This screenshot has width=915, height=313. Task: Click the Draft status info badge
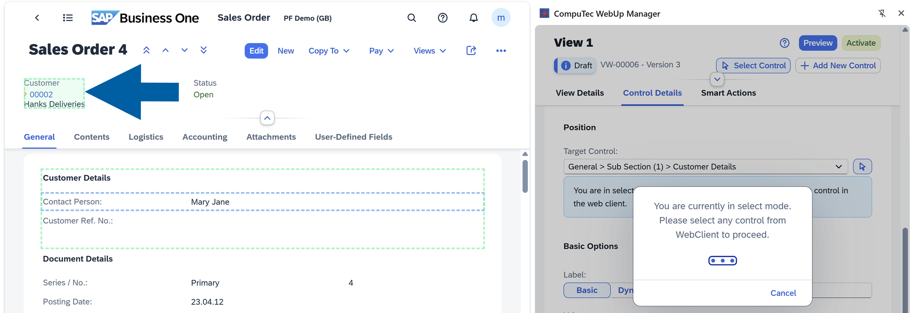pyautogui.click(x=575, y=66)
